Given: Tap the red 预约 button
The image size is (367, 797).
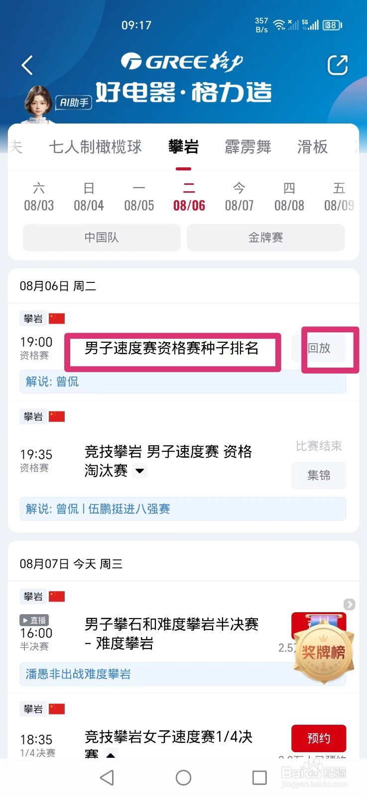Looking at the screenshot, I should pyautogui.click(x=319, y=738).
